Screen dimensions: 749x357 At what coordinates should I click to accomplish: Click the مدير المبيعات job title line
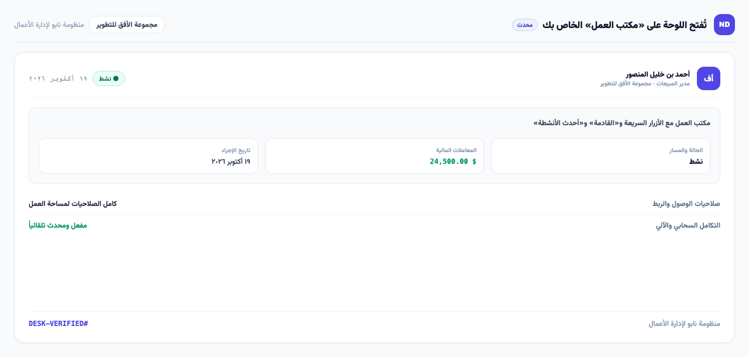click(645, 84)
